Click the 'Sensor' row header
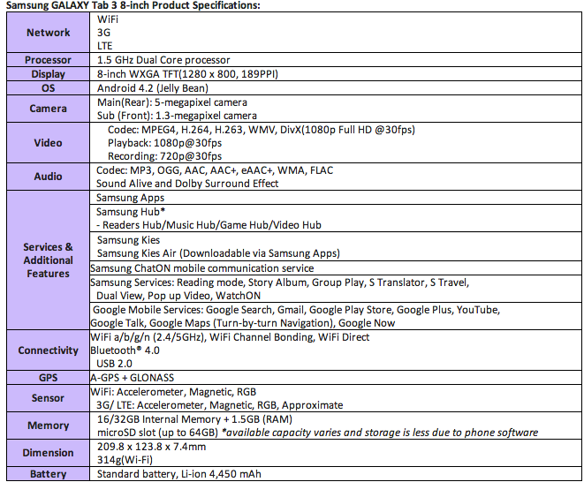The width and height of the screenshot is (584, 482). pos(48,398)
